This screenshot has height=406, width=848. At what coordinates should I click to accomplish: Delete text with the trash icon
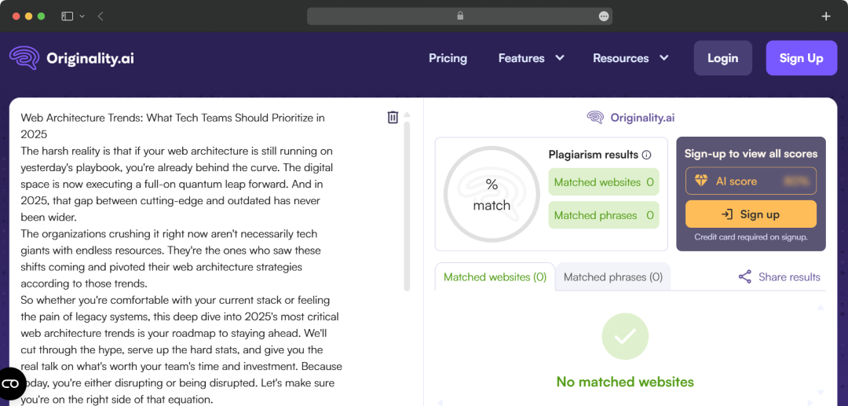click(x=393, y=117)
